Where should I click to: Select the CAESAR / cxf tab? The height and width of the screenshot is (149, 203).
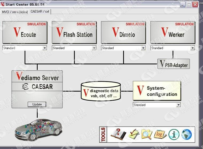40,11
